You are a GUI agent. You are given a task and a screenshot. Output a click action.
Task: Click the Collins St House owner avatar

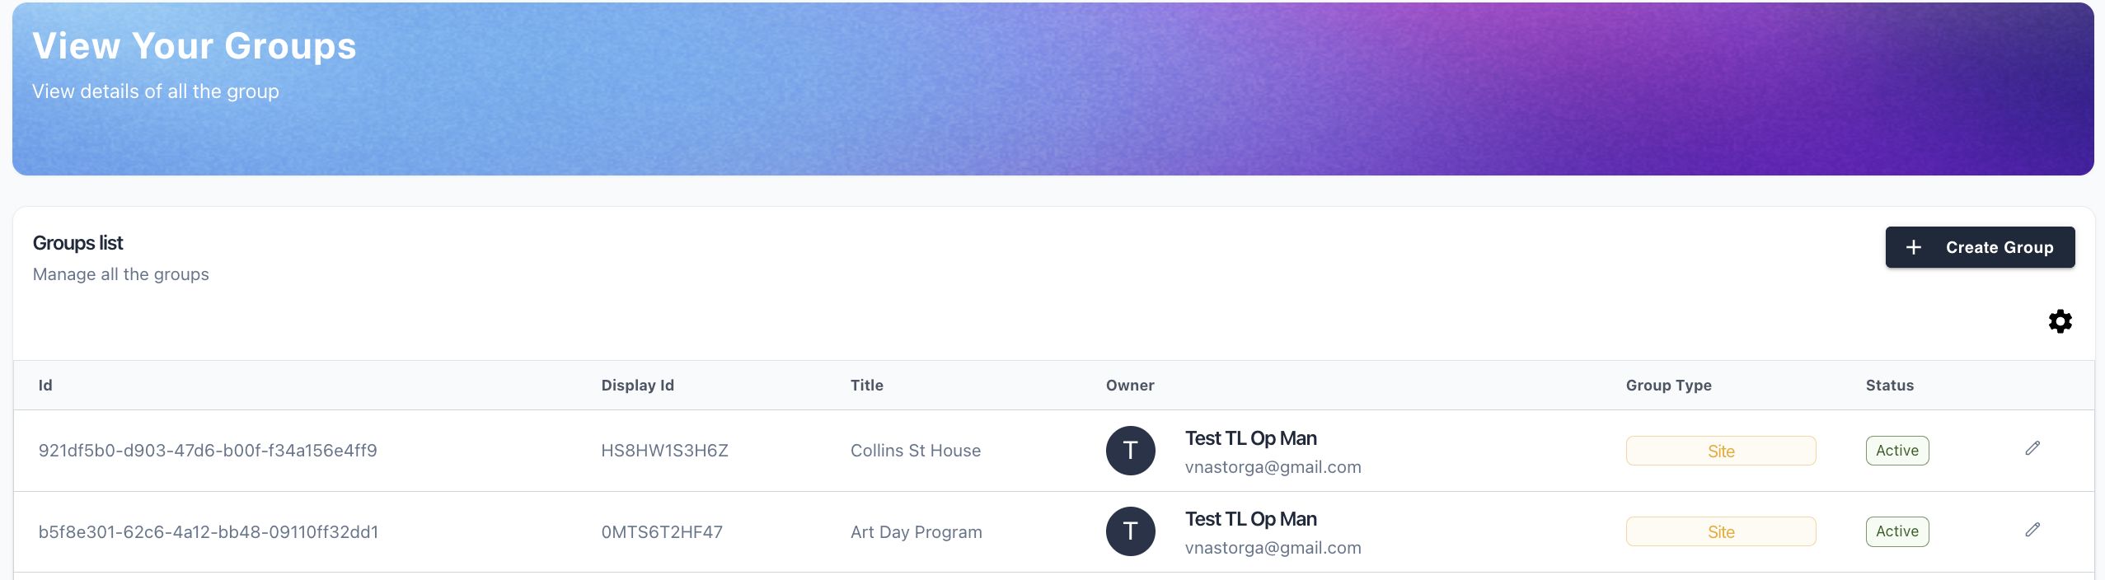coord(1130,451)
